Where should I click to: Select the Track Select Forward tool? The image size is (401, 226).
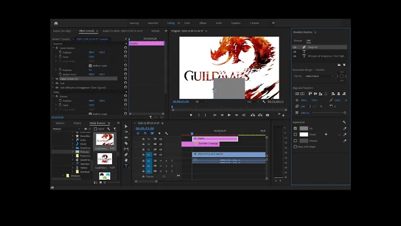(x=126, y=132)
